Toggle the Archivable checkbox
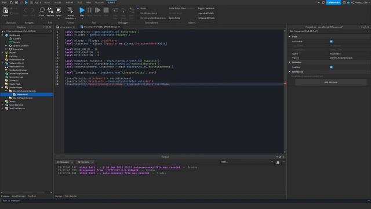 331,41
